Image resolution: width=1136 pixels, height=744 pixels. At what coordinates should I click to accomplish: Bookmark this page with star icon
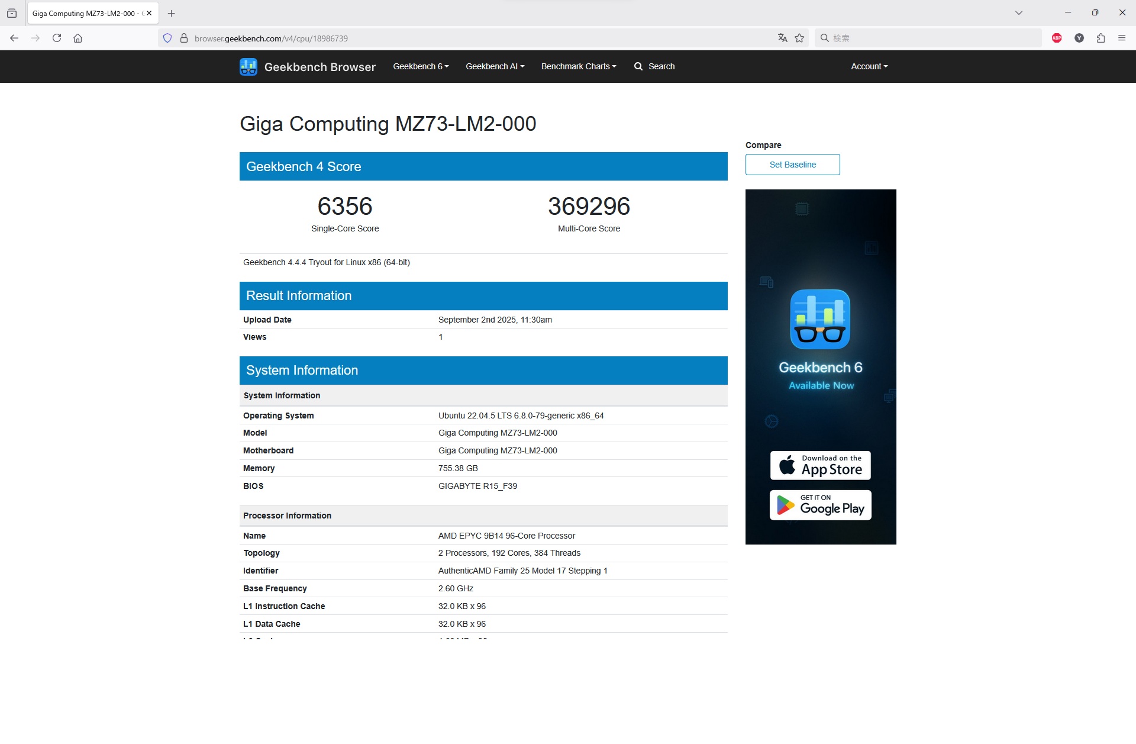(x=799, y=38)
